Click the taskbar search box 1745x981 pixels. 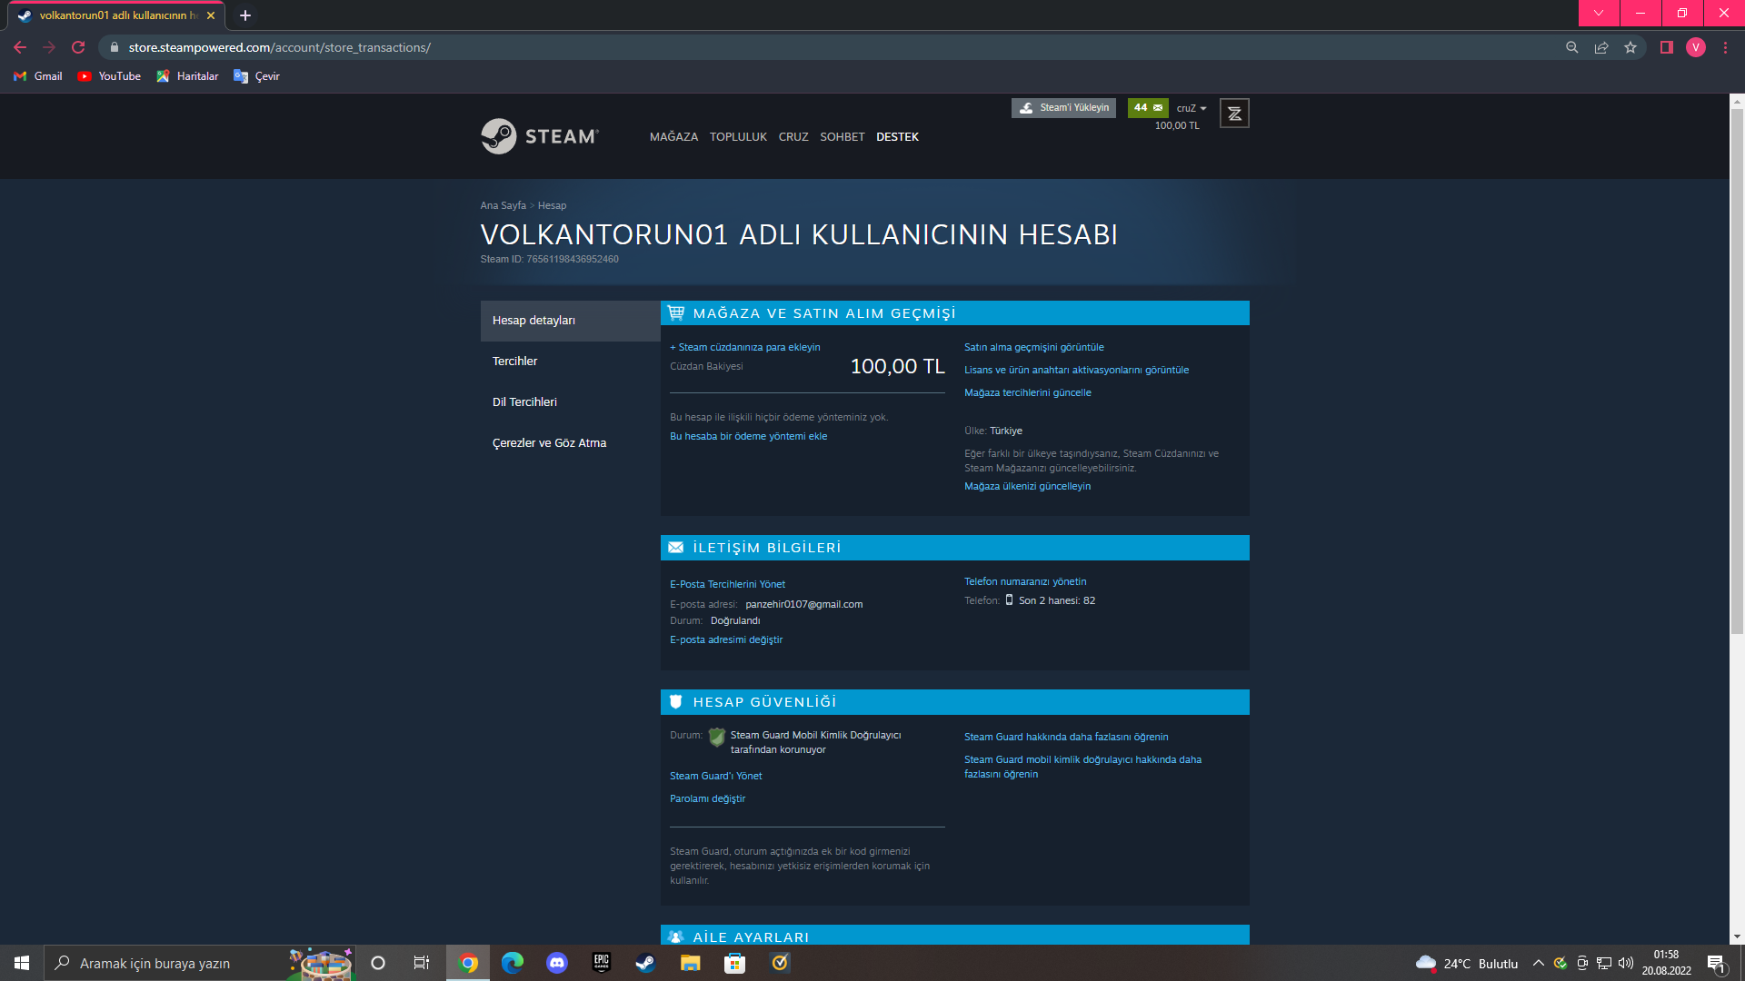pyautogui.click(x=200, y=963)
